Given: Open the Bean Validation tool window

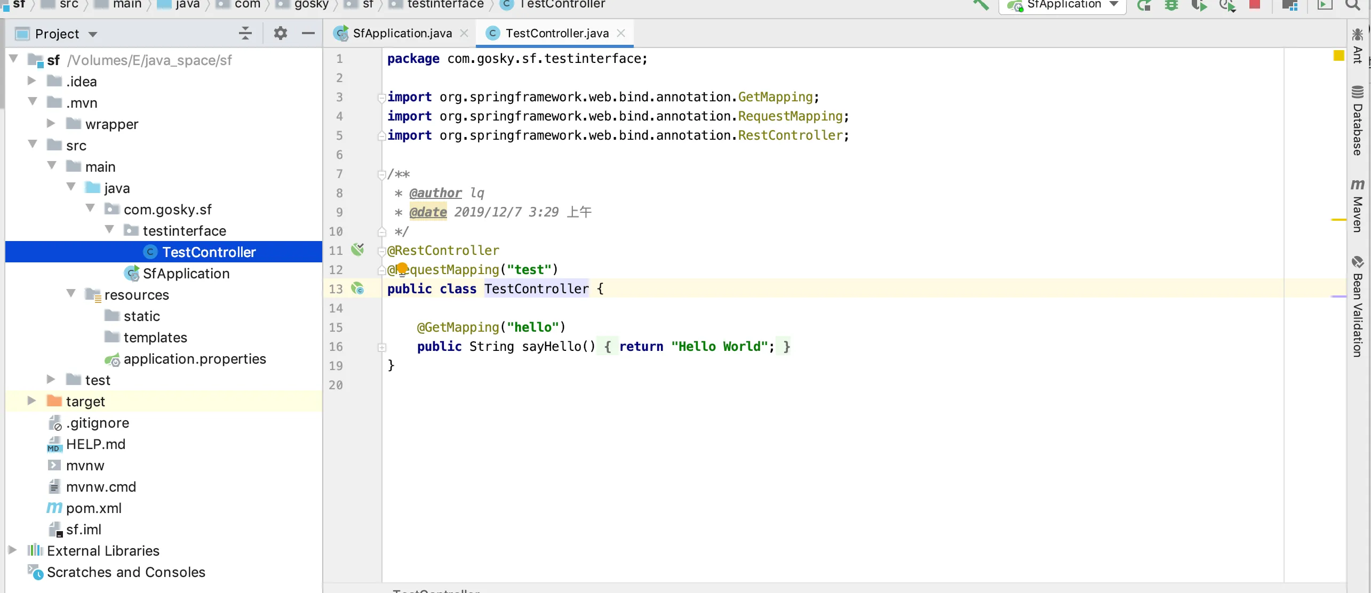Looking at the screenshot, I should pos(1358,307).
